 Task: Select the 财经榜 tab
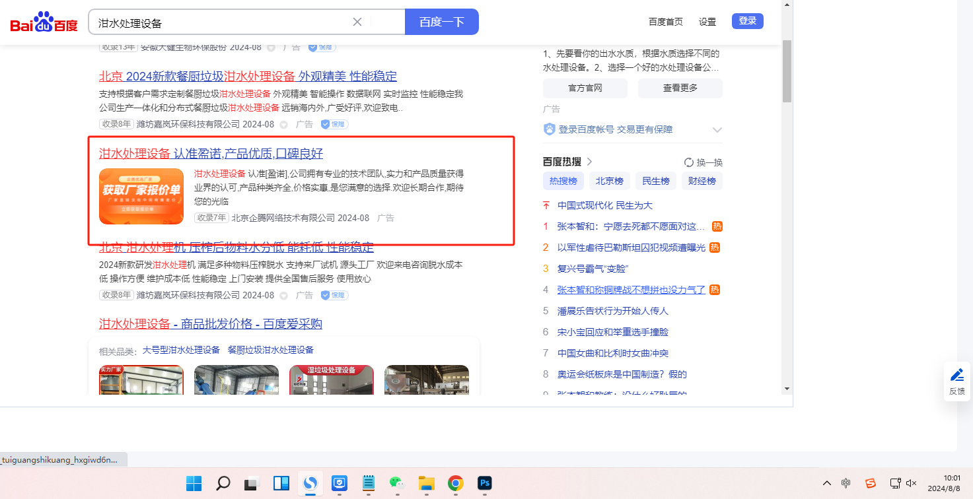[x=702, y=181]
